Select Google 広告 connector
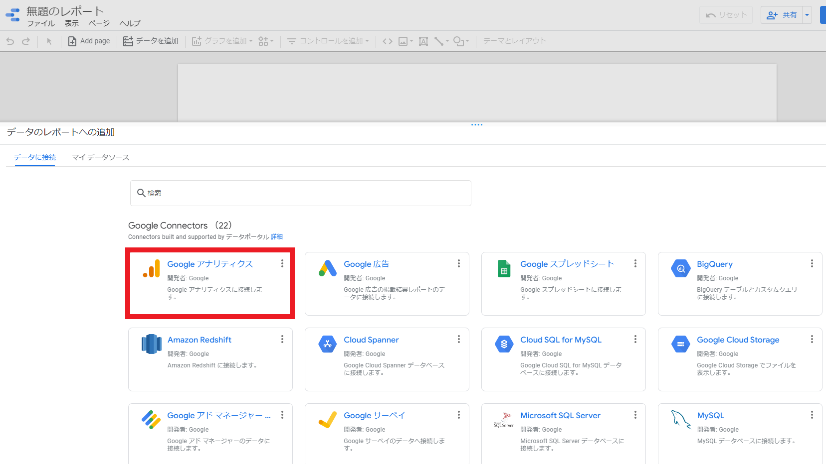This screenshot has height=464, width=826. click(x=387, y=283)
